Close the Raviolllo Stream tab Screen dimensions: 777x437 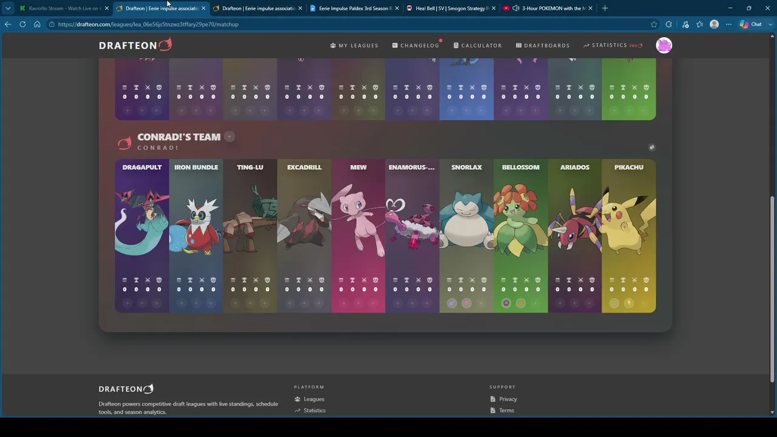[107, 8]
